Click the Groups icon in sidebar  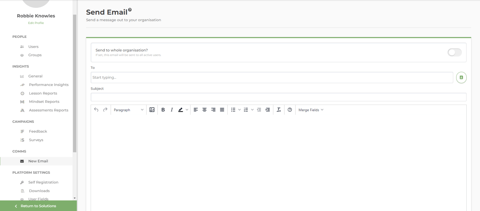click(x=22, y=55)
